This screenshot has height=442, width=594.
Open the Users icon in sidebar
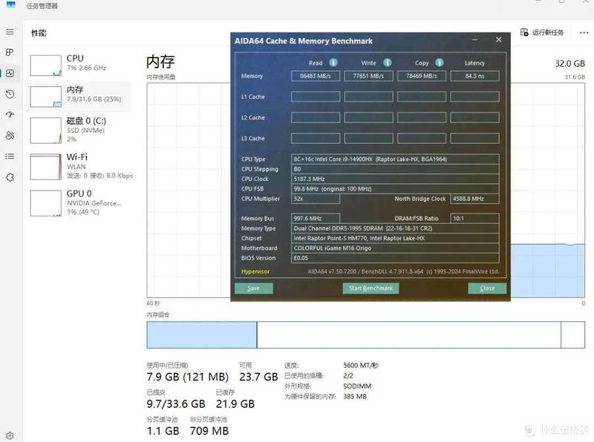[x=10, y=136]
